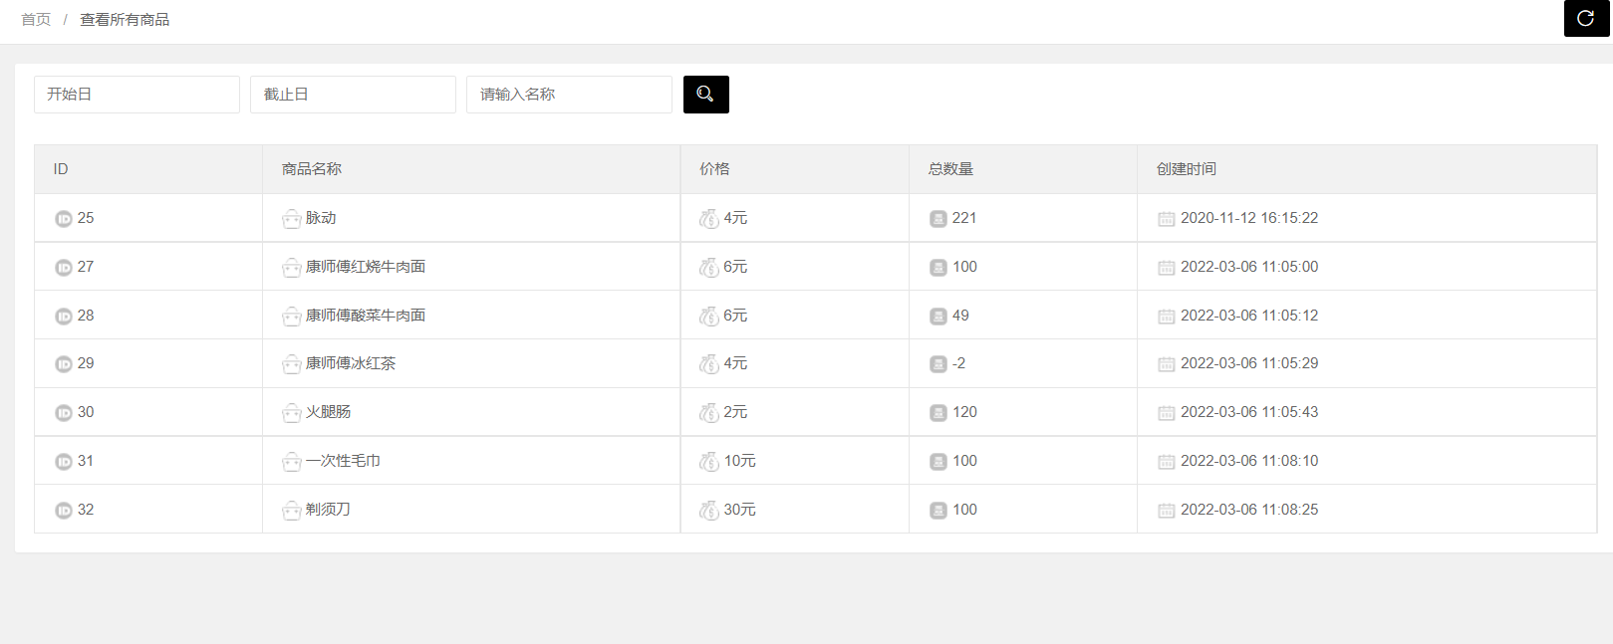Select the 康师傅红烧牛肉面 product row
The width and height of the screenshot is (1613, 644).
point(366,267)
